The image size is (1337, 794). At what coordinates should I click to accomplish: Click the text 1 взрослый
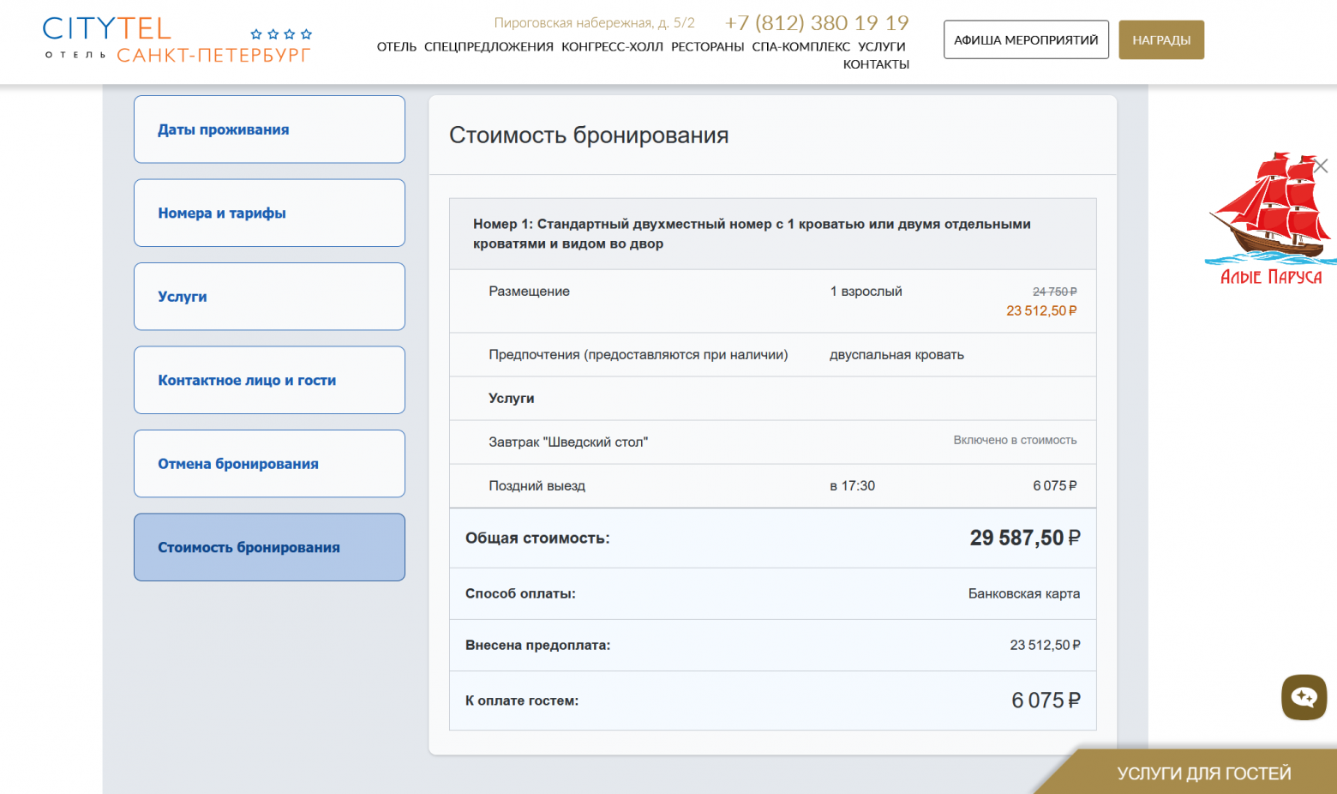(866, 292)
